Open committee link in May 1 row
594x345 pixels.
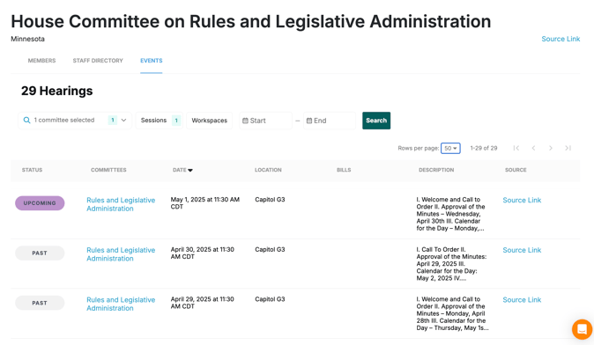click(121, 204)
